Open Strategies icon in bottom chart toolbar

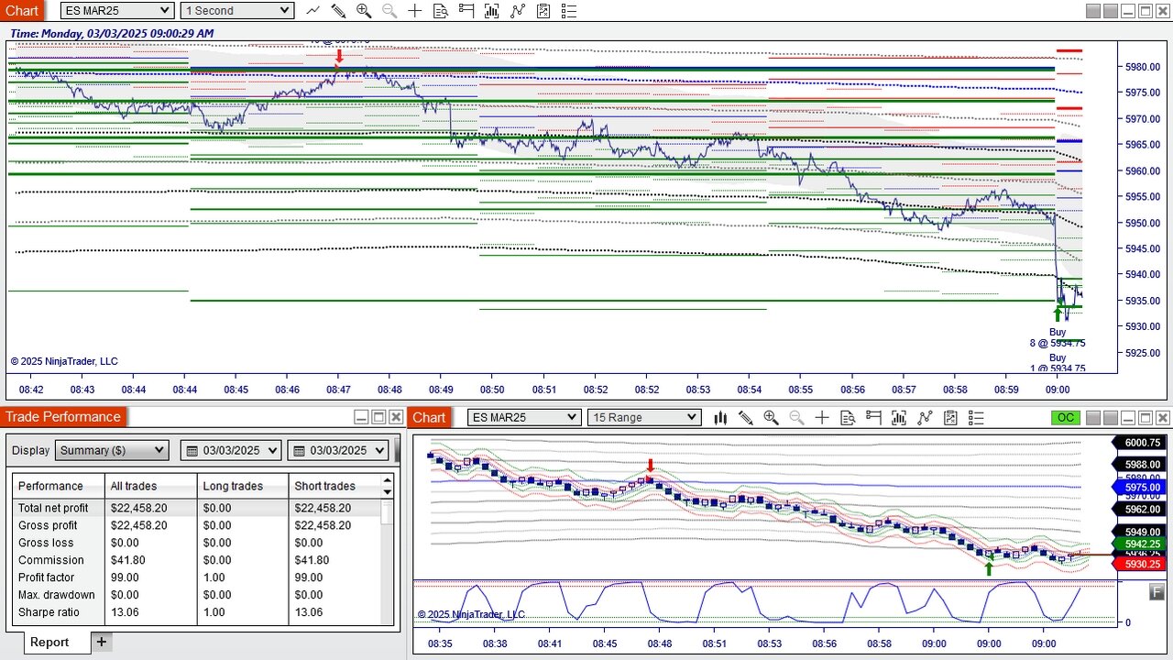tap(950, 418)
